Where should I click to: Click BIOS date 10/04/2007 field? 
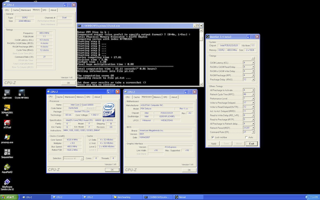click(165, 137)
